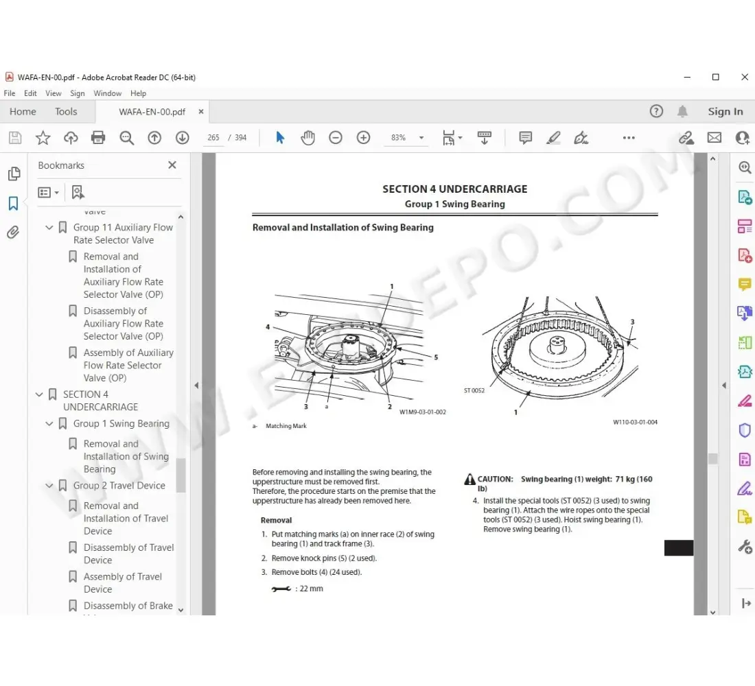Go to next page arrow
The width and height of the screenshot is (755, 686).
coord(182,138)
